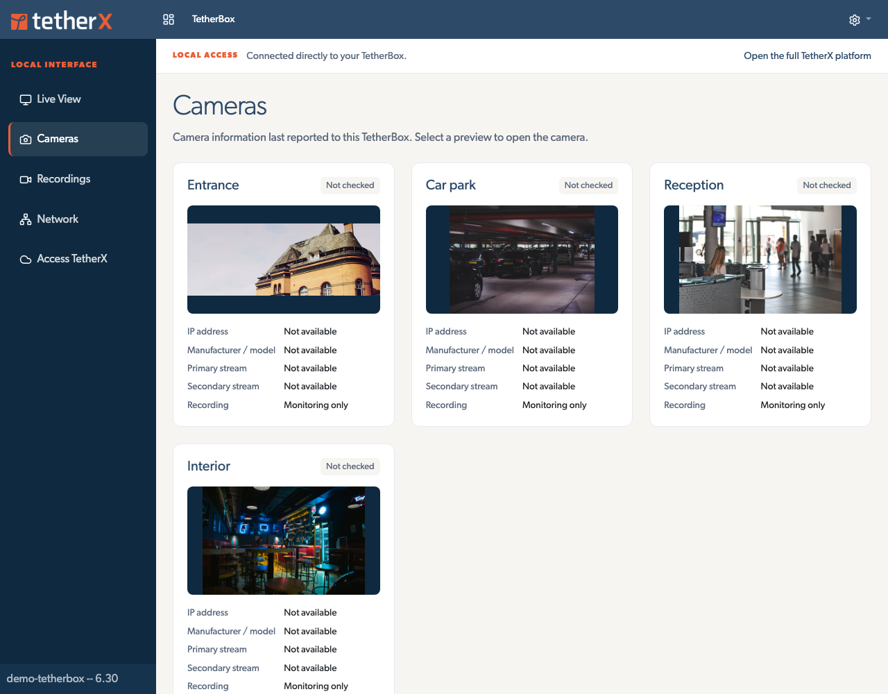Image resolution: width=888 pixels, height=694 pixels.
Task: Select Cameras in sidebar
Action: [x=78, y=139]
